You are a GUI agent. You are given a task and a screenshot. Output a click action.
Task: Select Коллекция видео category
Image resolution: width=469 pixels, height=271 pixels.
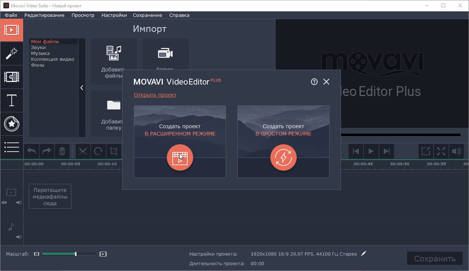pyautogui.click(x=54, y=59)
